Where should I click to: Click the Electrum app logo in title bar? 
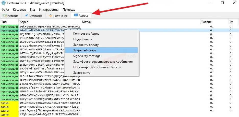(3, 3)
